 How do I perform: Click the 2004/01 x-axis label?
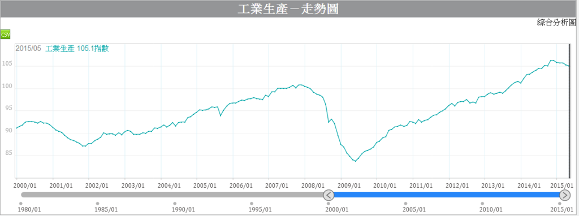point(169,185)
